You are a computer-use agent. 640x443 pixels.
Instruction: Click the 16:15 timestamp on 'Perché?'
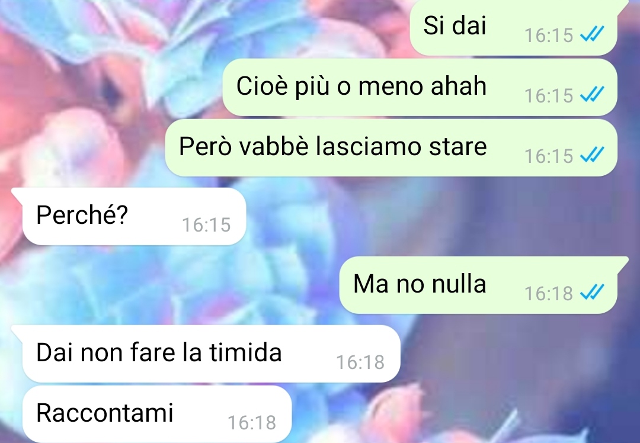pos(207,225)
